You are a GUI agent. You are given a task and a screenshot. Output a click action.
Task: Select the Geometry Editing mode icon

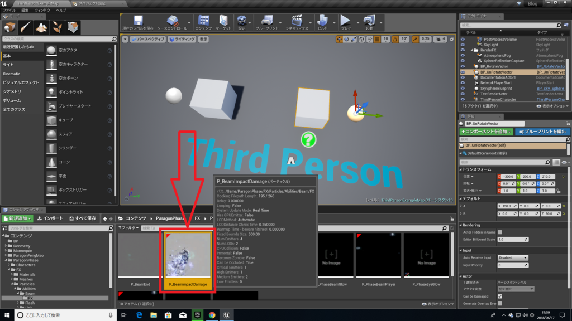point(73,27)
